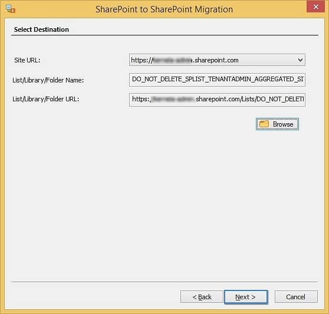Click the folder icon on Browse button
329x314 pixels.
tap(264, 124)
